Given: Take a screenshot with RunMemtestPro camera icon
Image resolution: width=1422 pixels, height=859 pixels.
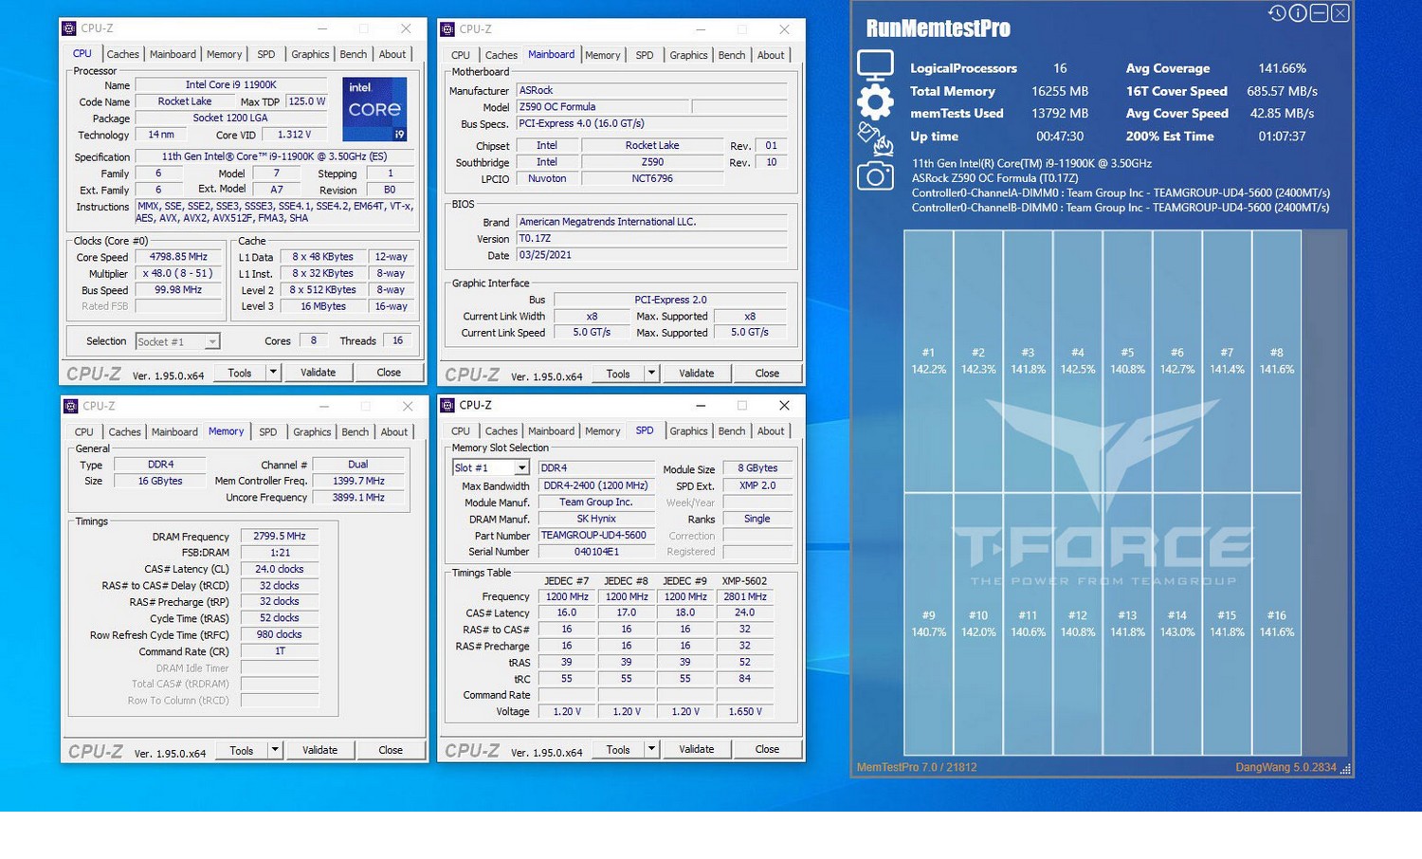Looking at the screenshot, I should pos(875,175).
